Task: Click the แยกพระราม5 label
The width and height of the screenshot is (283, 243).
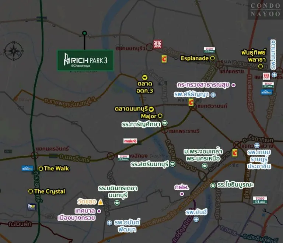Action: (184, 131)
